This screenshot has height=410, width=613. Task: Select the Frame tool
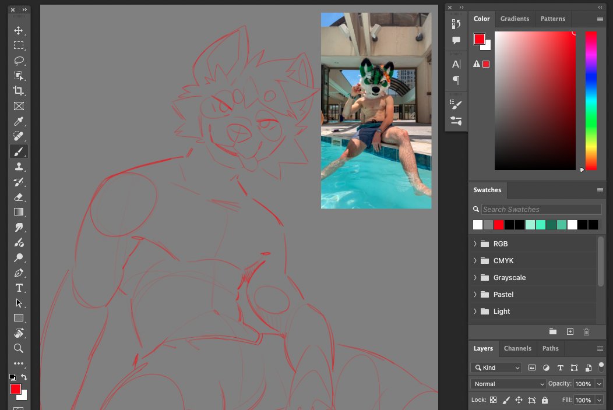pyautogui.click(x=19, y=106)
